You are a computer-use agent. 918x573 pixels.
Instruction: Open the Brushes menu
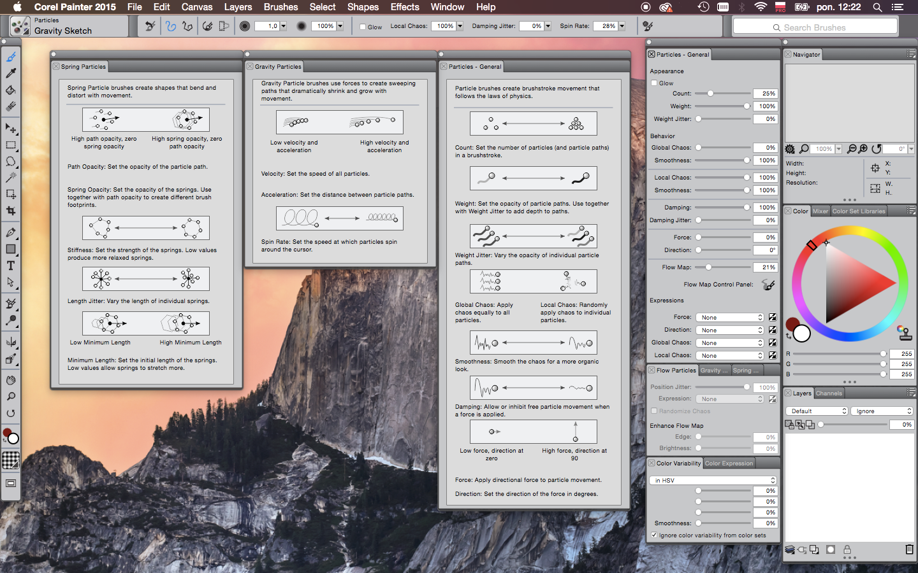(280, 7)
